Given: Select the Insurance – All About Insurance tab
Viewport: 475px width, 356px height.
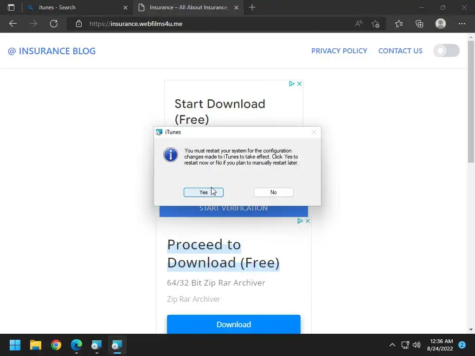Looking at the screenshot, I should 188,7.
